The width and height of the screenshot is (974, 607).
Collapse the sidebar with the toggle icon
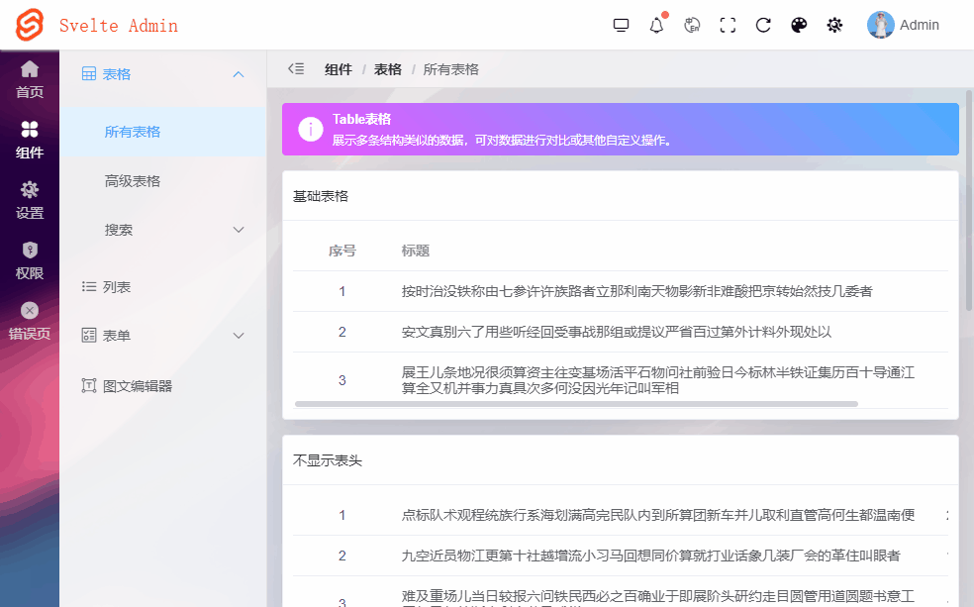click(x=295, y=69)
